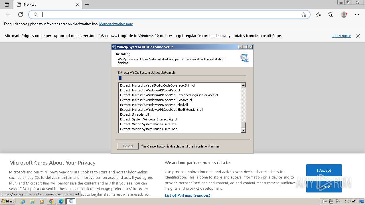Restore down the Edge browser window
Viewport: 365px width, 205px height.
point(348,2)
